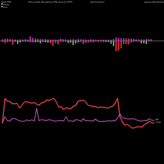Click the 'Daily PVM' chart title

point(6,2)
